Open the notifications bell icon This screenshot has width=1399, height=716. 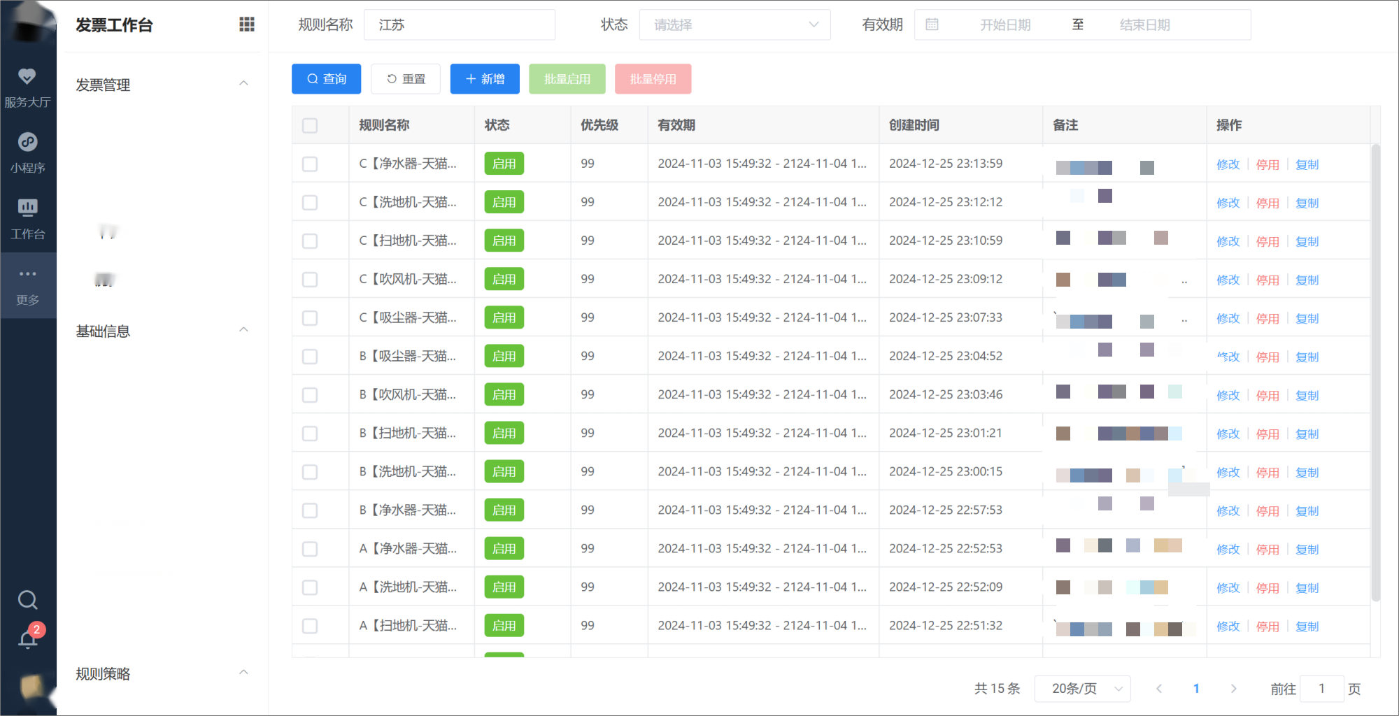27,640
